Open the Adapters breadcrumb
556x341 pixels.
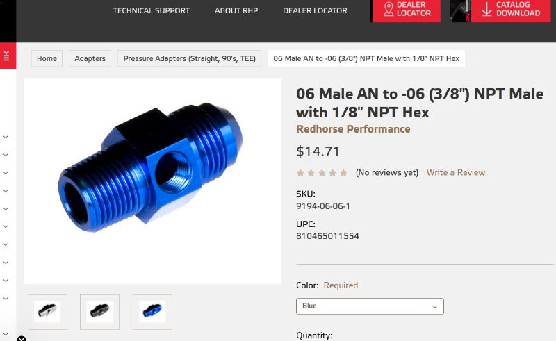point(90,58)
